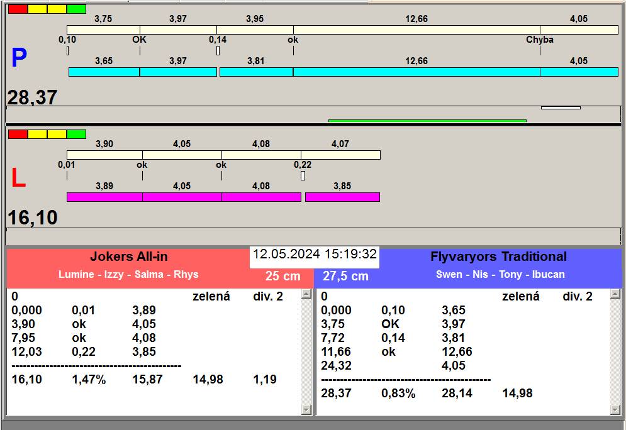Click the red start light in lane L
626x430 pixels.
18,134
